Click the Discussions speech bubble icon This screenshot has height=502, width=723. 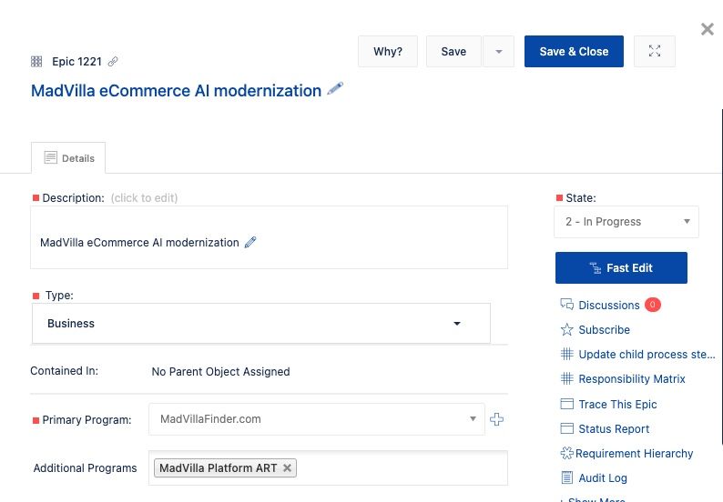pos(566,305)
